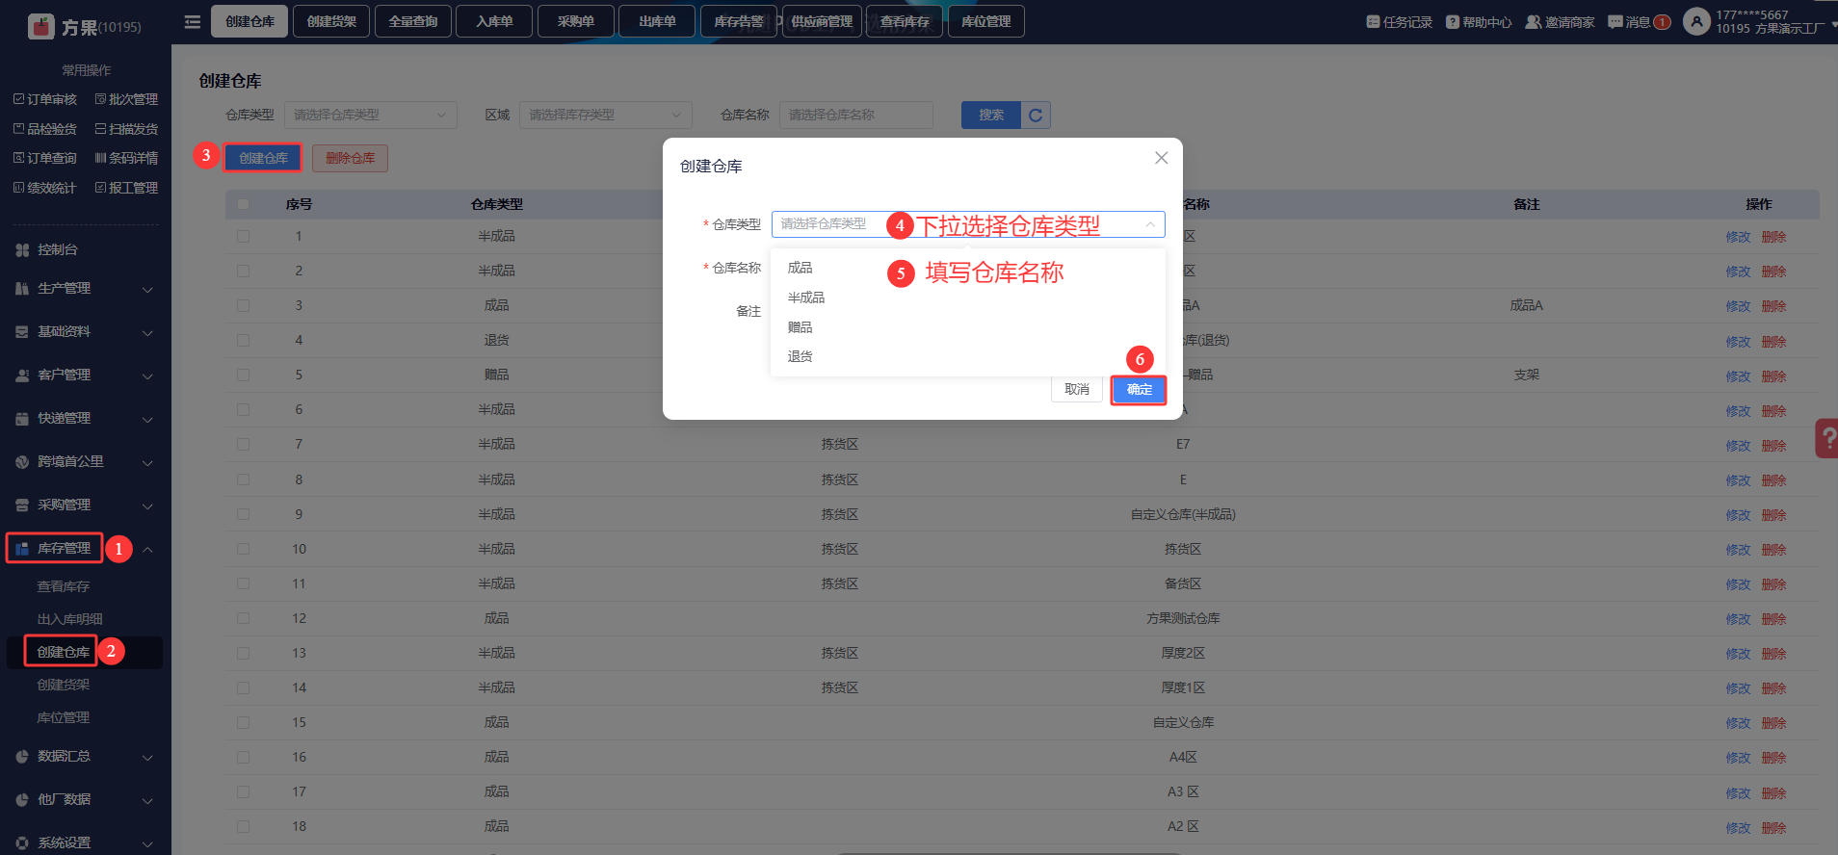Open the 仓库类型 filter dropdown on the page
This screenshot has width=1838, height=855.
click(x=371, y=116)
